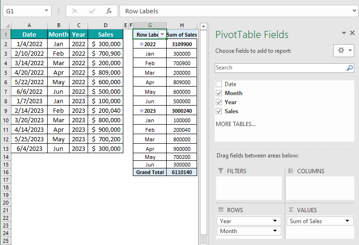Image resolution: width=359 pixels, height=245 pixels.
Task: Select column A header
Action: pyautogui.click(x=29, y=25)
